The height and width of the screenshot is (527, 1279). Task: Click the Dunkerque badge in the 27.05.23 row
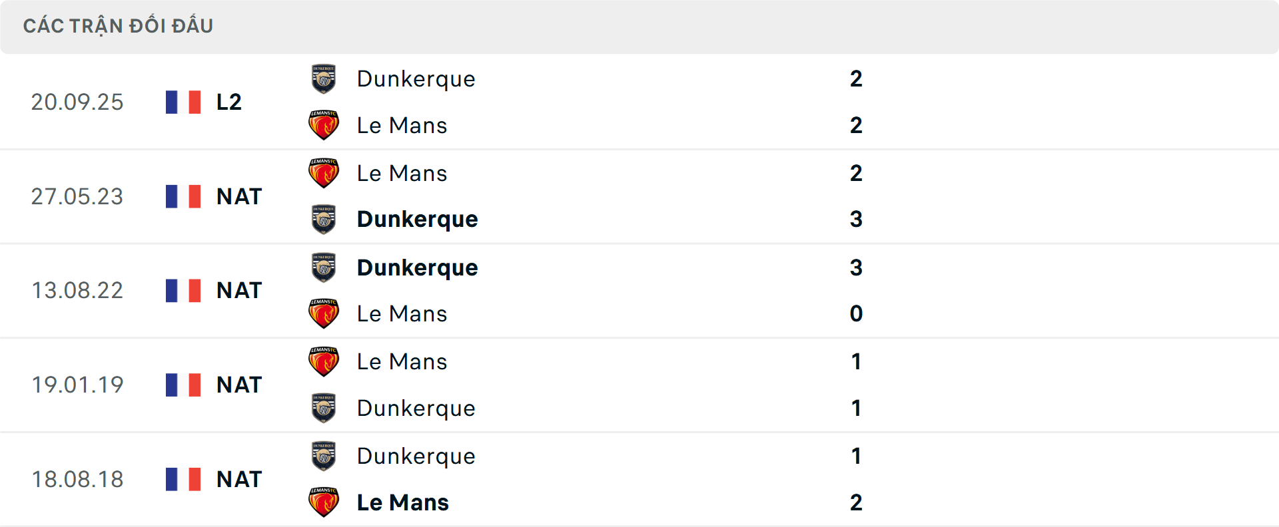pos(324,219)
